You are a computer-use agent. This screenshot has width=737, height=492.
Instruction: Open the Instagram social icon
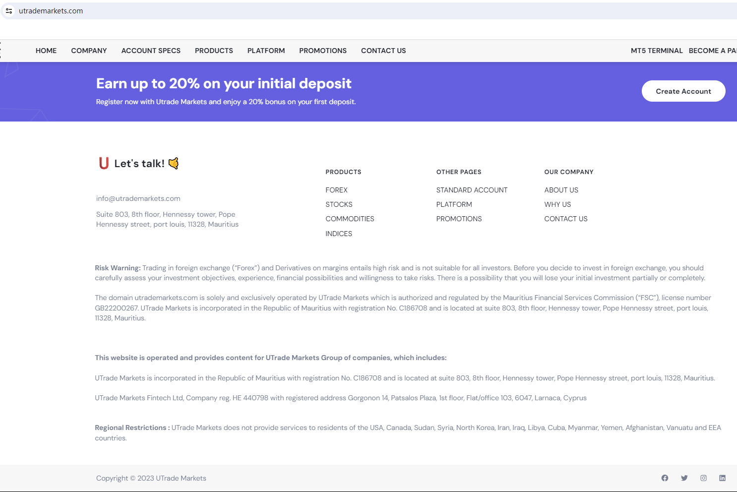pos(703,478)
